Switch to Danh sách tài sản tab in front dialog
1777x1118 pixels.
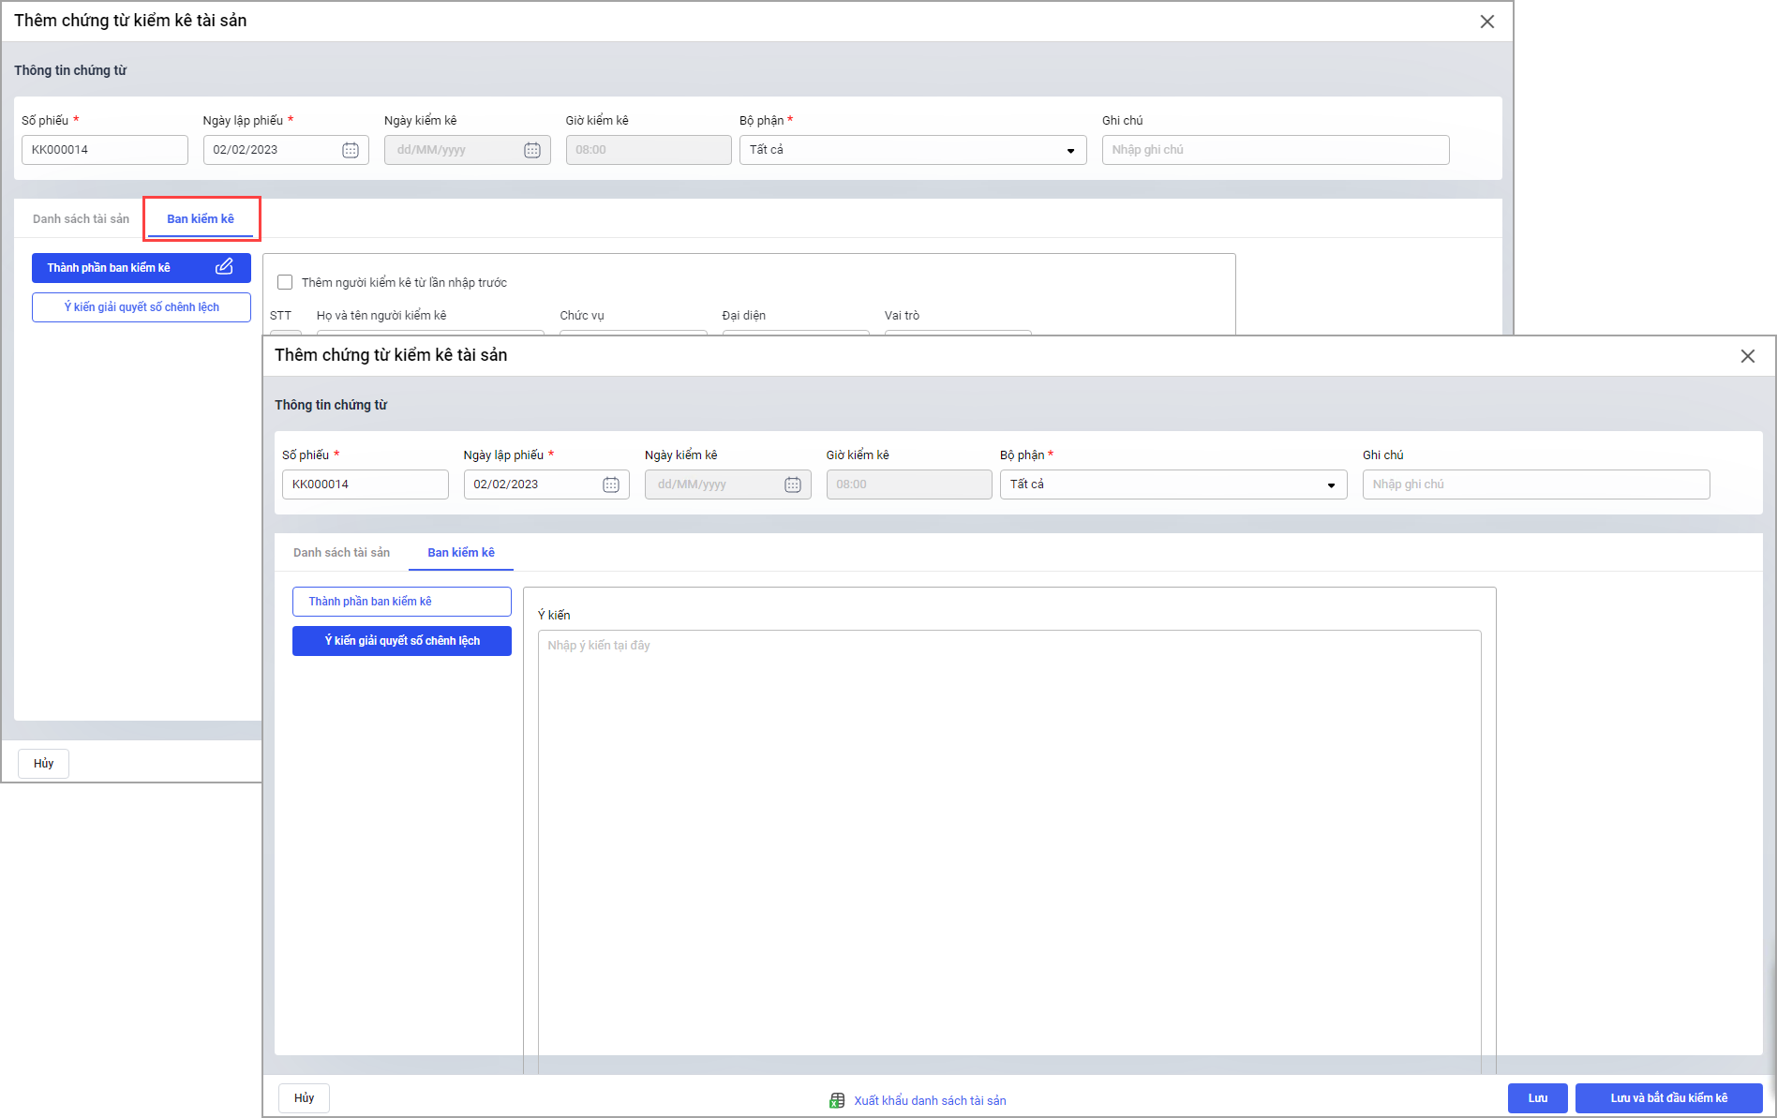coord(341,553)
